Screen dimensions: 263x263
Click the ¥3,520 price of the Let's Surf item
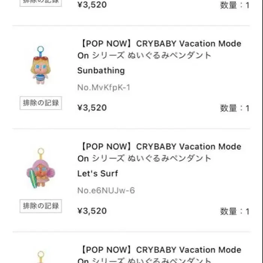click(92, 211)
